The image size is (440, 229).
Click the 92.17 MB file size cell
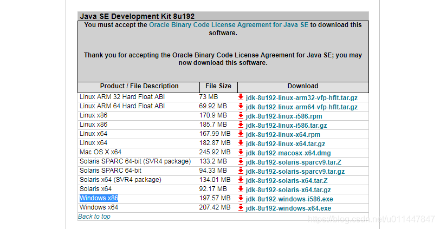[x=213, y=189]
